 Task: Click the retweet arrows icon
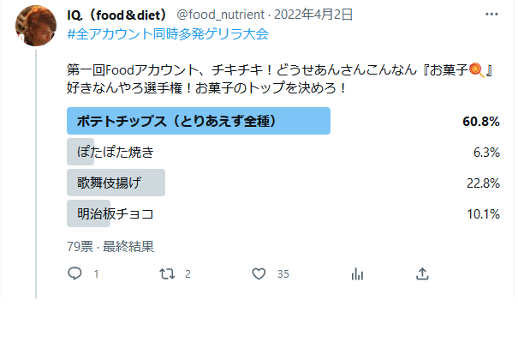click(167, 274)
